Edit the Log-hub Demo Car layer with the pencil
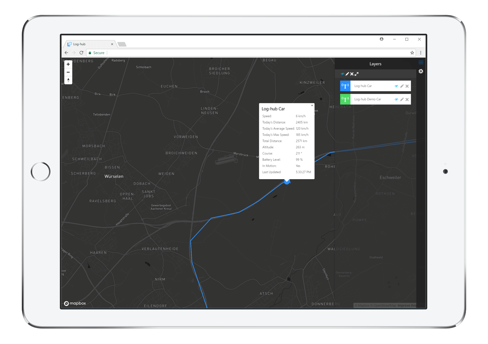Viewport: 488px width, 344px height. 402,99
